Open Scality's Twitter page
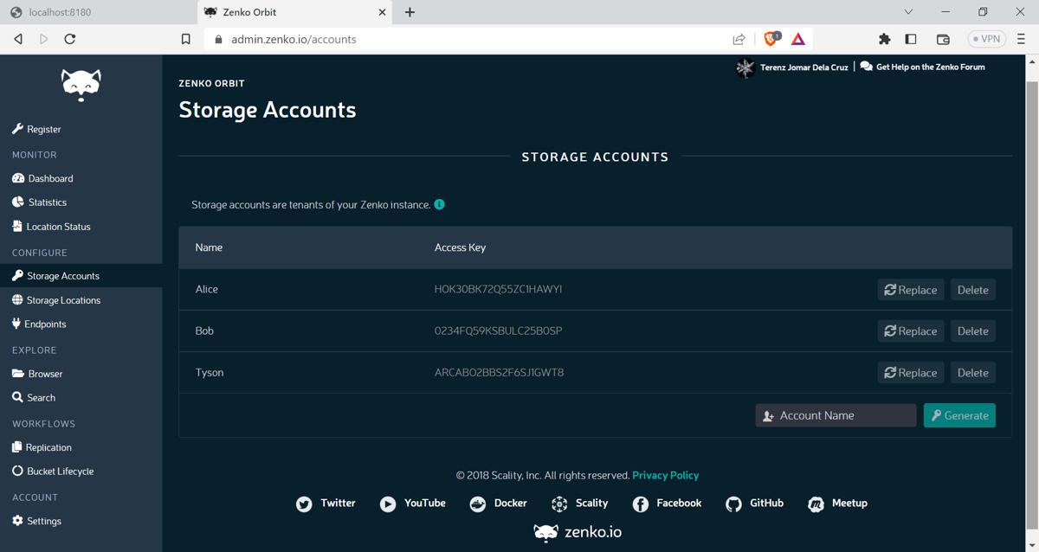This screenshot has width=1039, height=552. coord(326,503)
